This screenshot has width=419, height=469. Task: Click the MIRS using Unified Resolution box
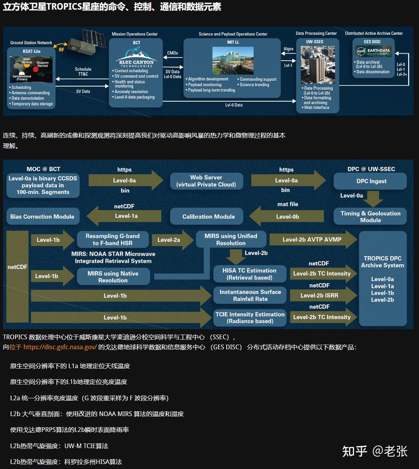(x=231, y=239)
